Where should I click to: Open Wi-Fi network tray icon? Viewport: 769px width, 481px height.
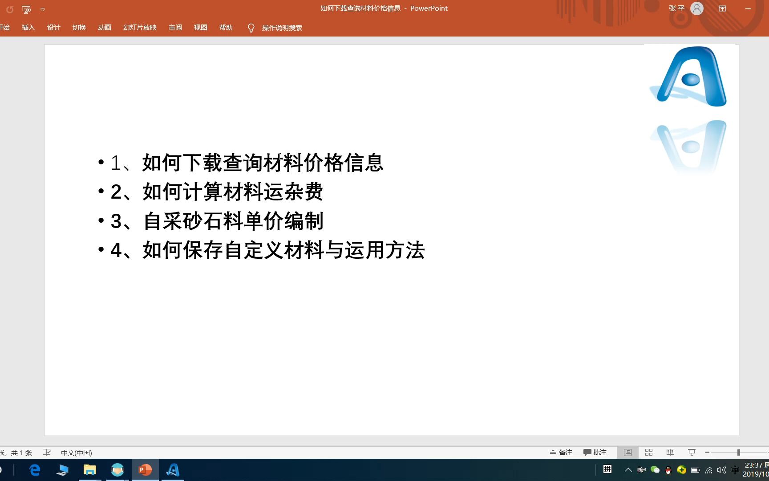(x=708, y=470)
